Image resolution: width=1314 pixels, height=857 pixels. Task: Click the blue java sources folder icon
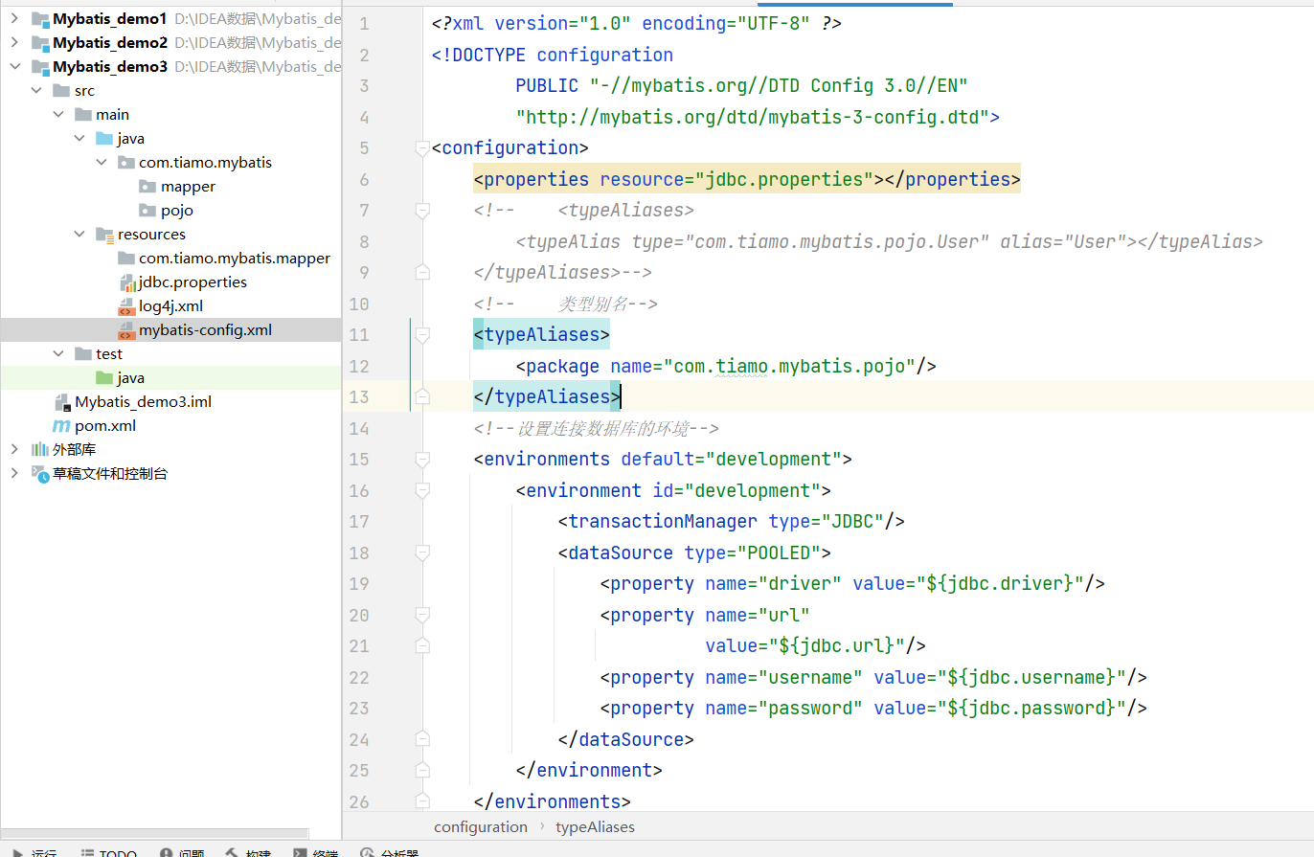coord(104,139)
